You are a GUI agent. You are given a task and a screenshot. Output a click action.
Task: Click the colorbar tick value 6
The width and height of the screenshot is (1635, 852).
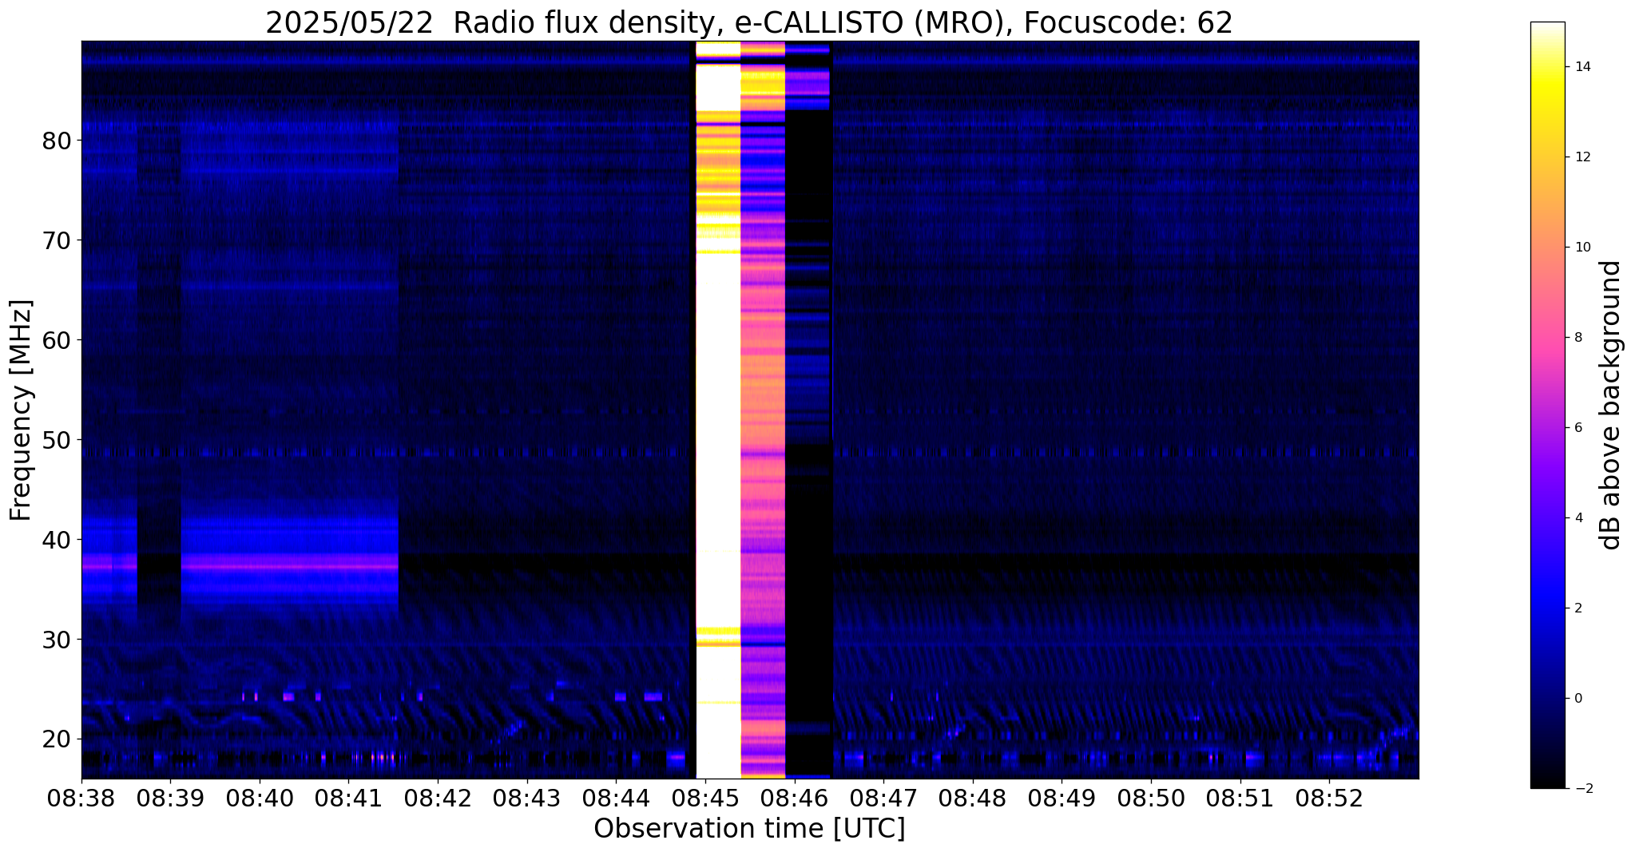point(1578,428)
